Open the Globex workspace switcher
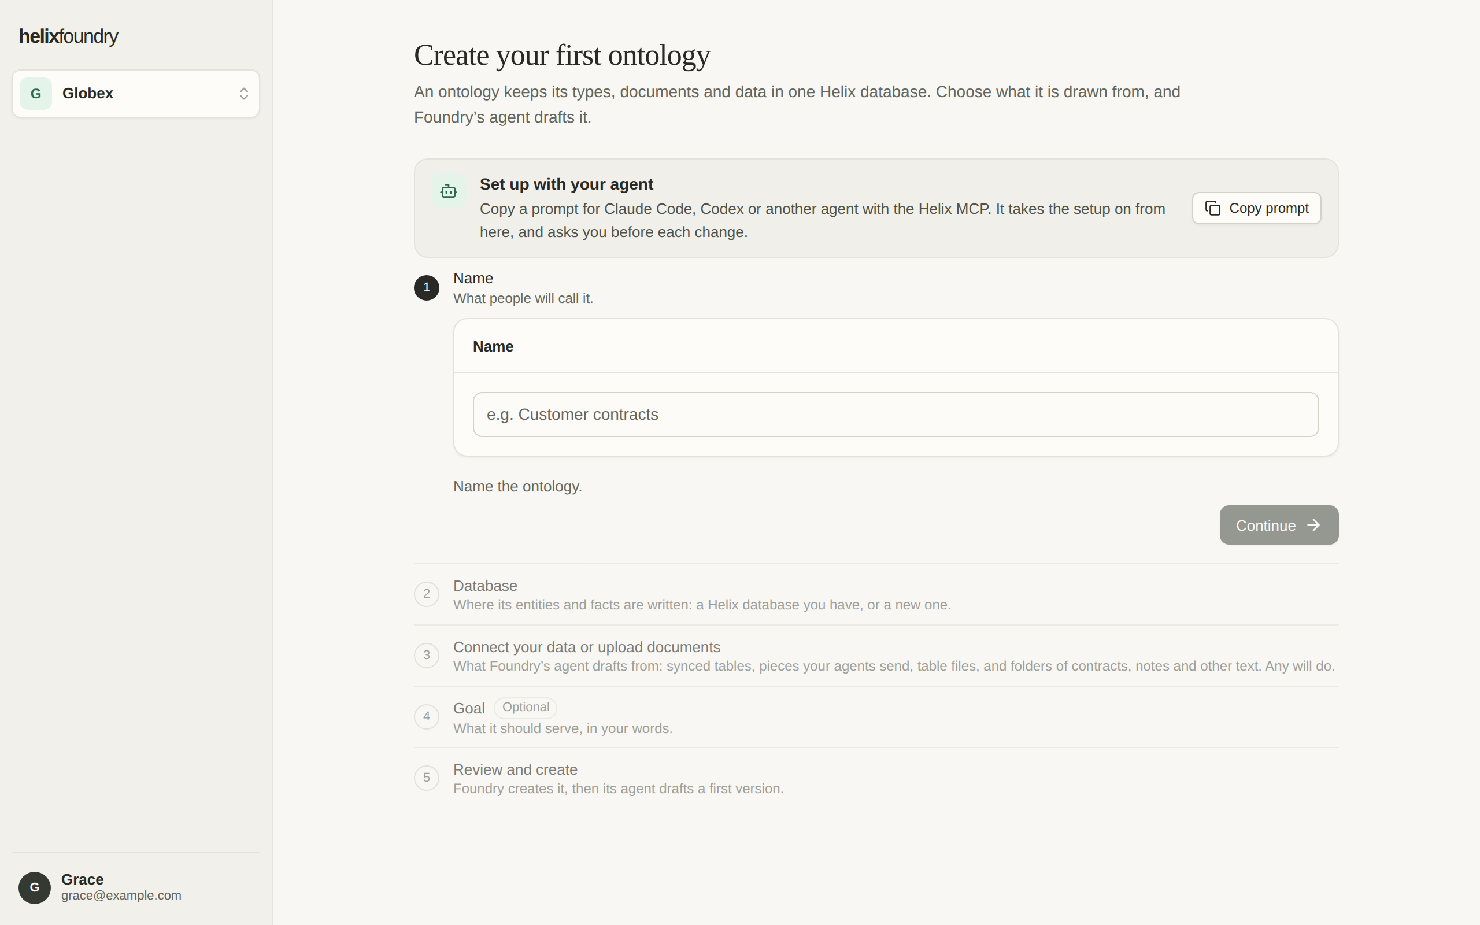This screenshot has height=925, width=1480. 136,94
